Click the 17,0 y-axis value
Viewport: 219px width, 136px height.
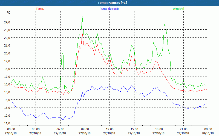tap(7, 76)
